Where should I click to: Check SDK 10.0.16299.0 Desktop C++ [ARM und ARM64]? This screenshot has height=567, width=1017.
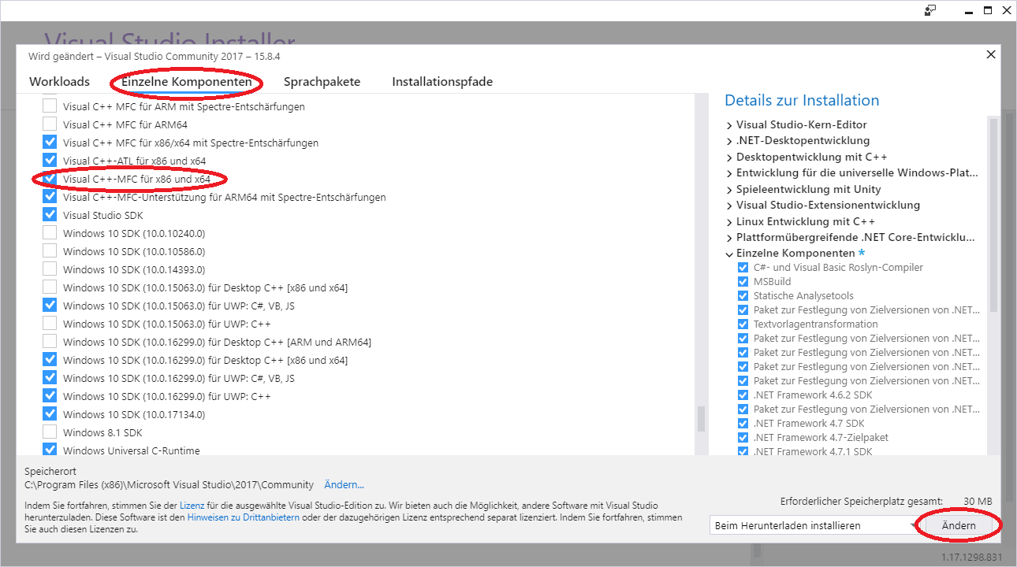(x=50, y=342)
